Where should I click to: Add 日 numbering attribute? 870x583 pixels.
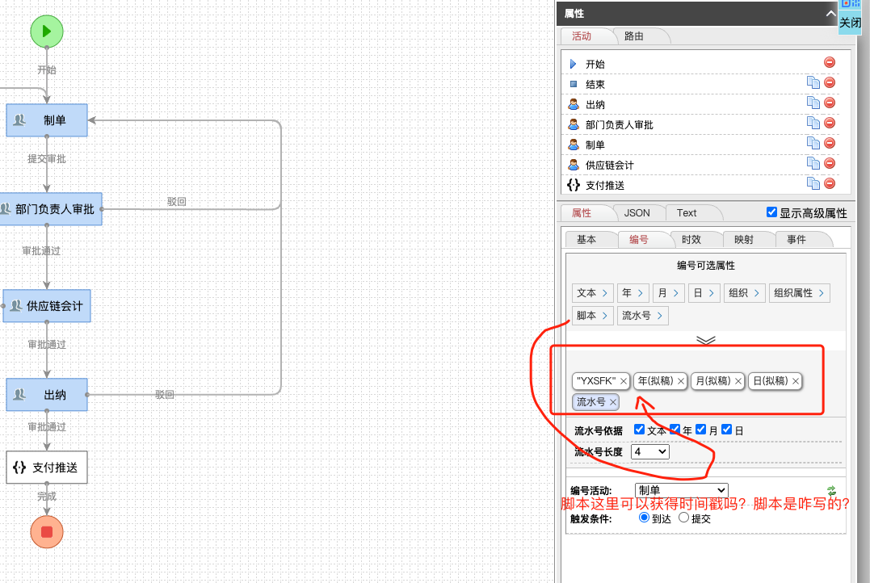click(x=704, y=293)
